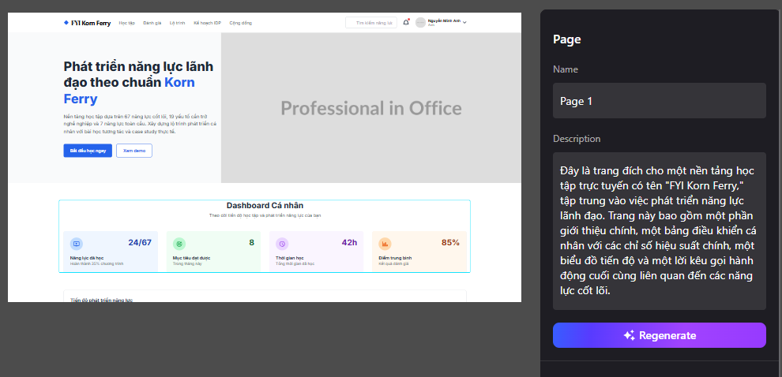Click the FYI Korn Ferry brand name
The width and height of the screenshot is (782, 377).
pyautogui.click(x=91, y=23)
